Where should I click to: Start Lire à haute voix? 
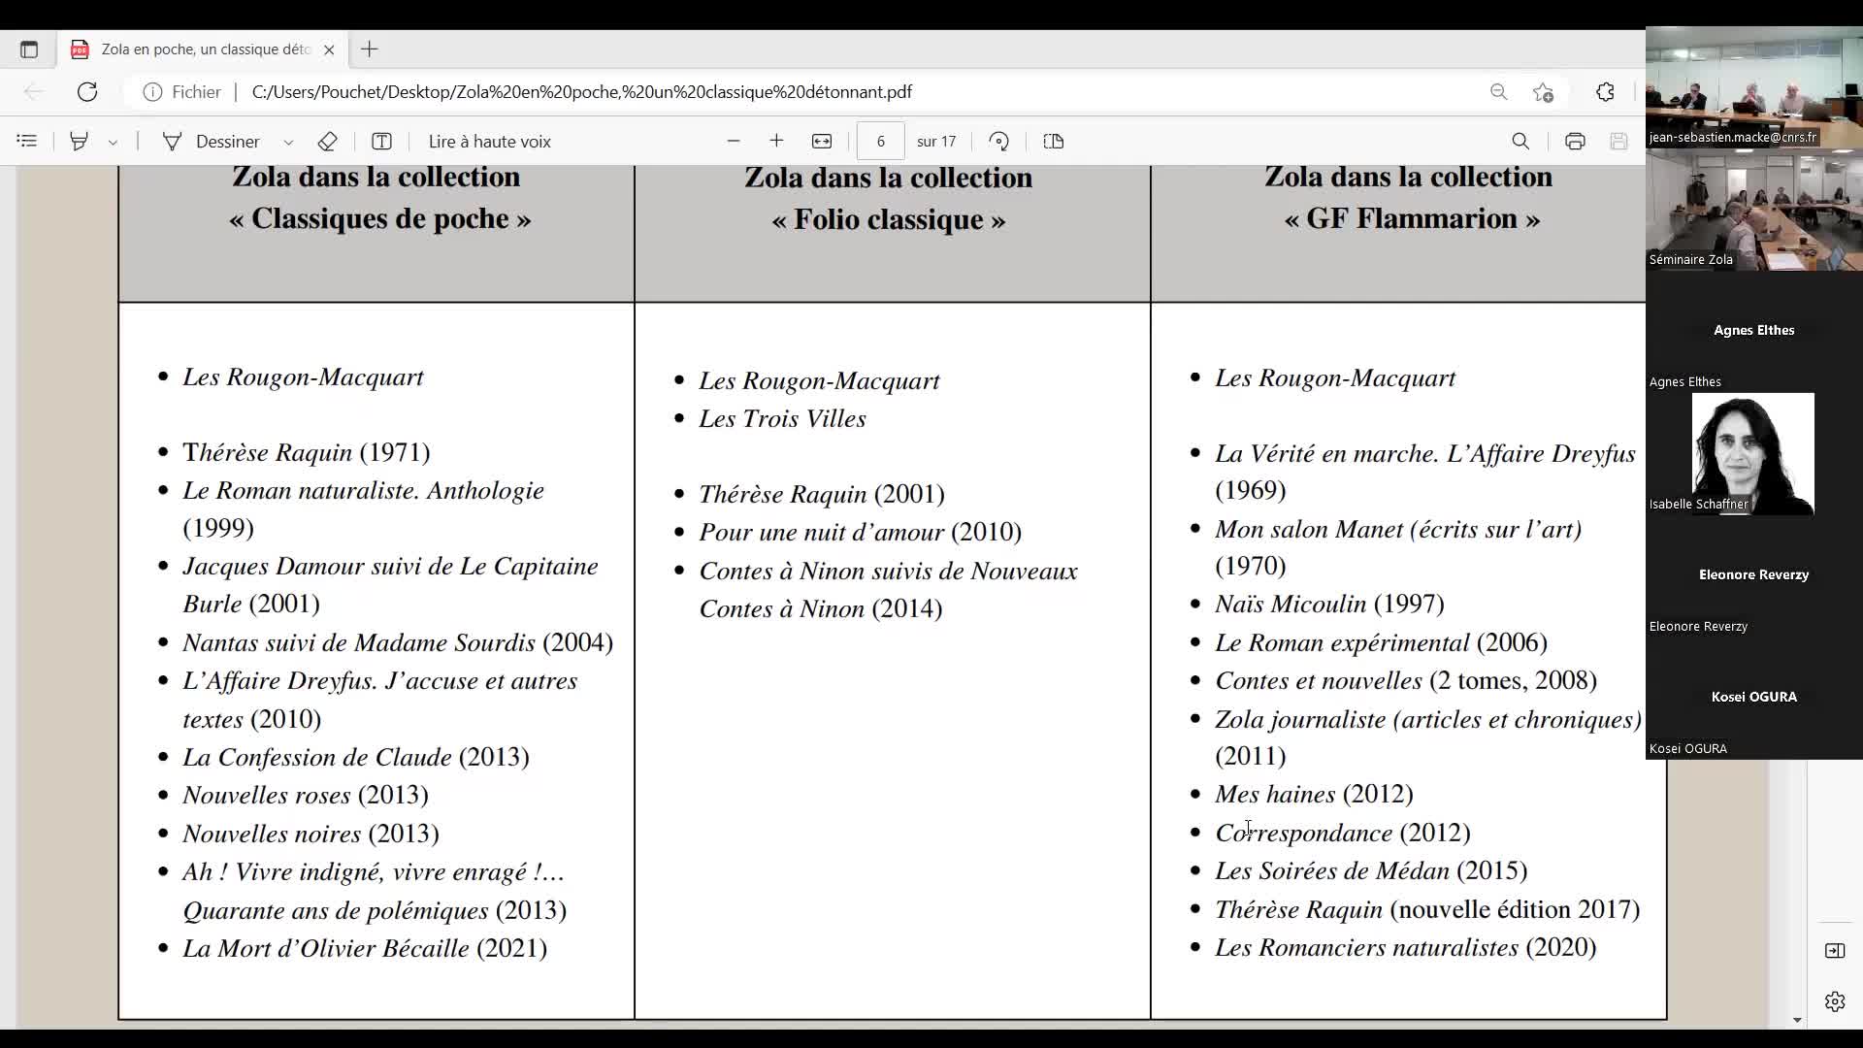point(490,142)
